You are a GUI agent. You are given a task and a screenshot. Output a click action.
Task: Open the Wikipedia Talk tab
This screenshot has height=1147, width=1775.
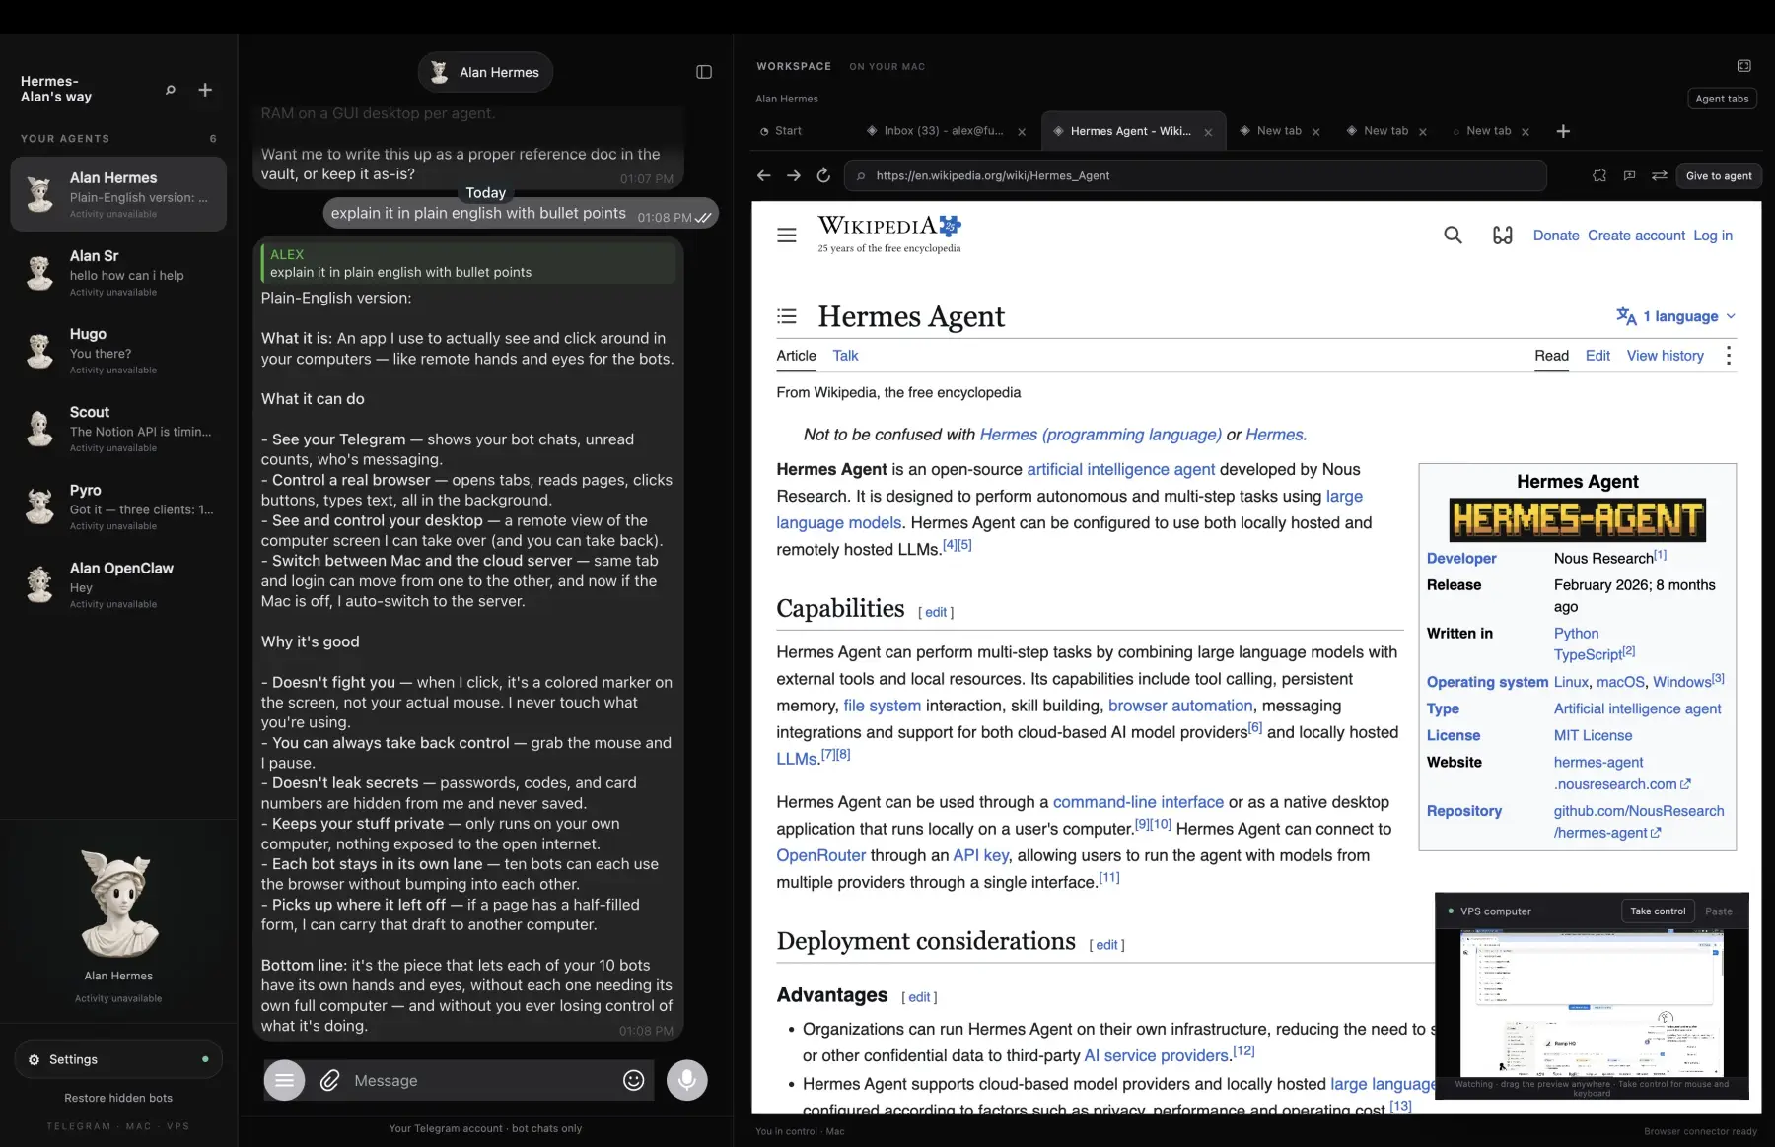[x=845, y=356]
